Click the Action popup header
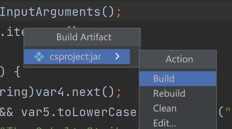Image resolution: width=232 pixels, height=129 pixels. 179,59
